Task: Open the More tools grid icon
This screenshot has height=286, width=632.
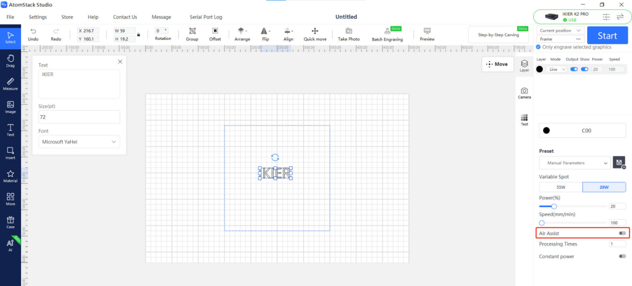Action: 10,199
